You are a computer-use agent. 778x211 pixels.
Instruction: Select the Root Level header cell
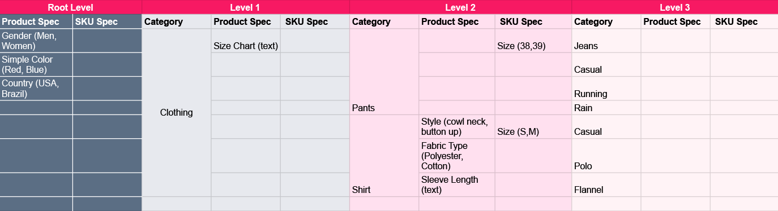point(71,7)
